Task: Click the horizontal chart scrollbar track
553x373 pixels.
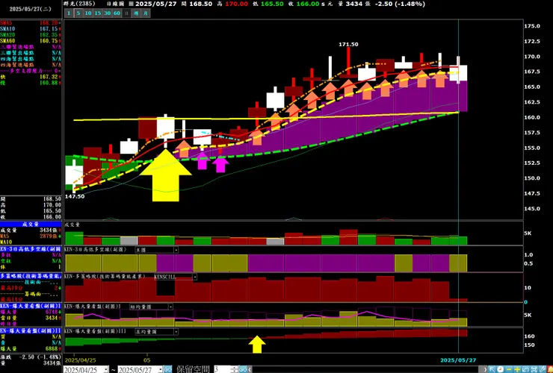Action: [368, 369]
